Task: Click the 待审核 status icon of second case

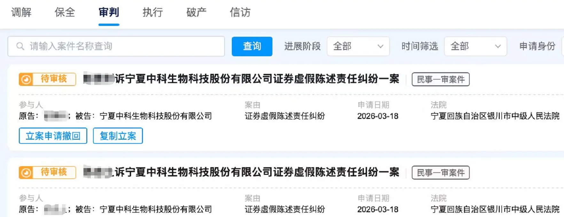Action: (26, 173)
